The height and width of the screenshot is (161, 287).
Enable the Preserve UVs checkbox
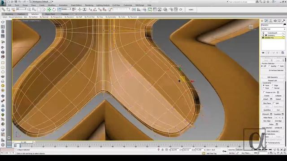click(x=264, y=93)
